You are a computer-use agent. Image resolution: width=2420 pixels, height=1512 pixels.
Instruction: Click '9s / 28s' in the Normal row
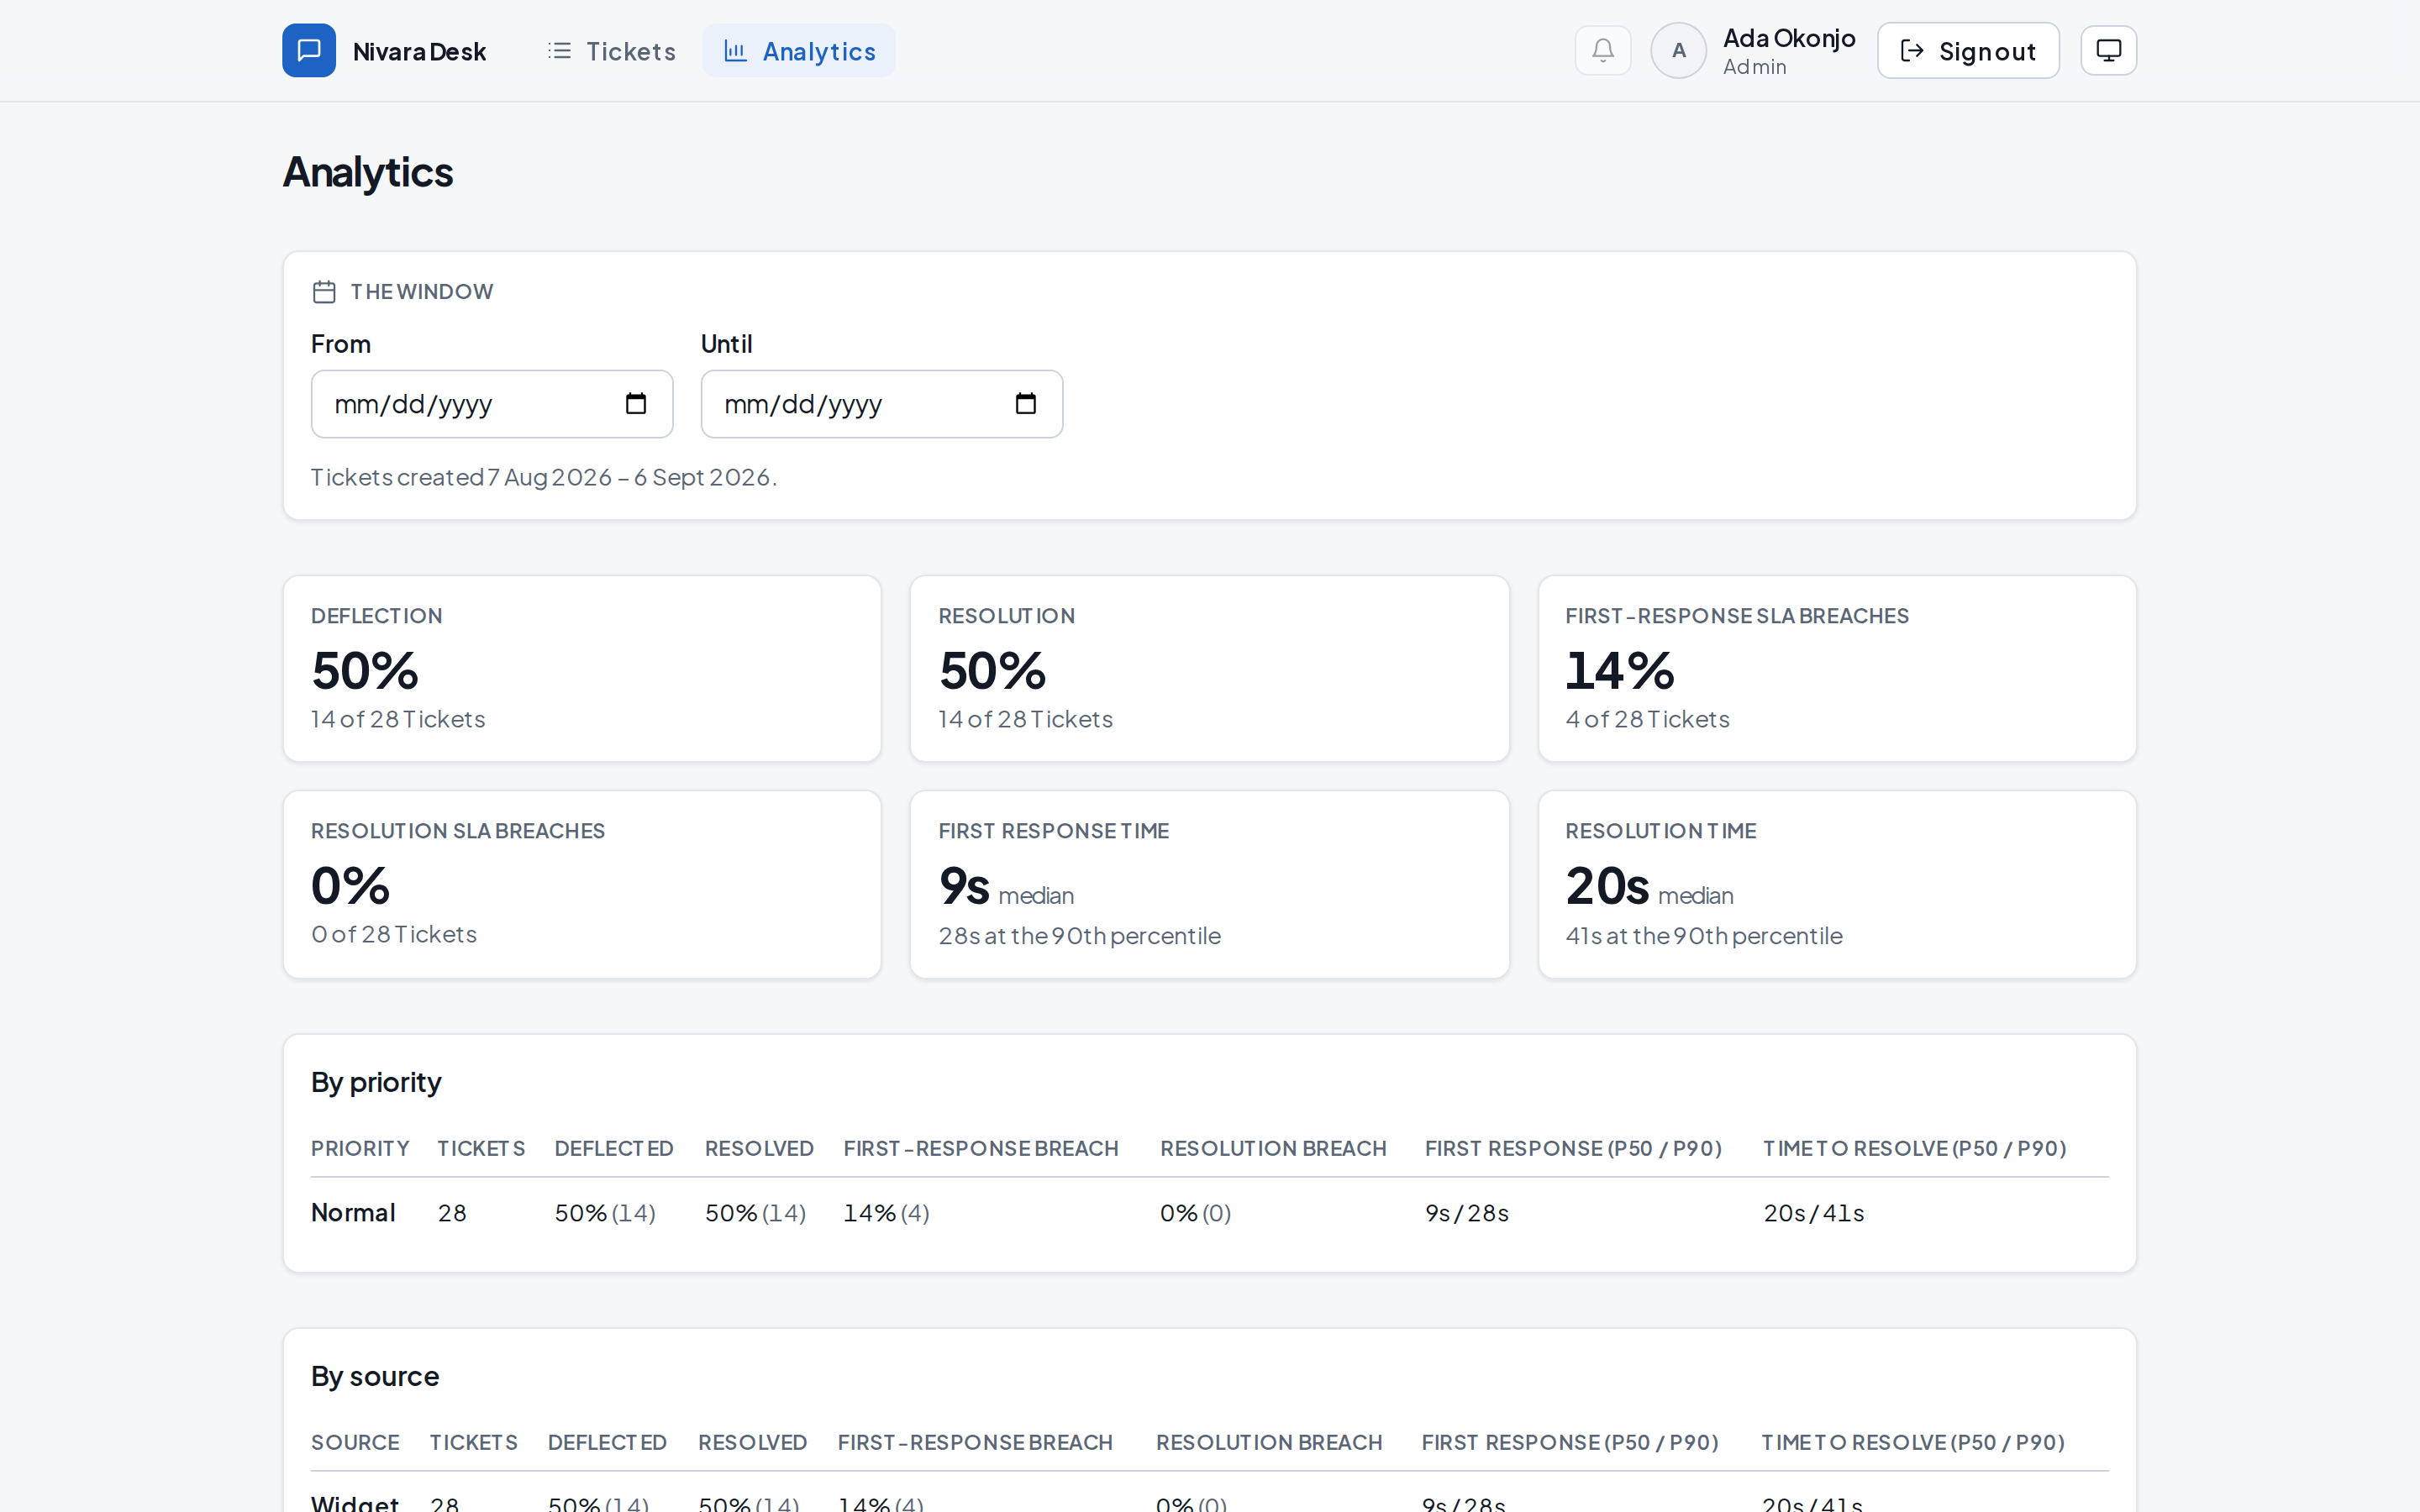pos(1467,1213)
